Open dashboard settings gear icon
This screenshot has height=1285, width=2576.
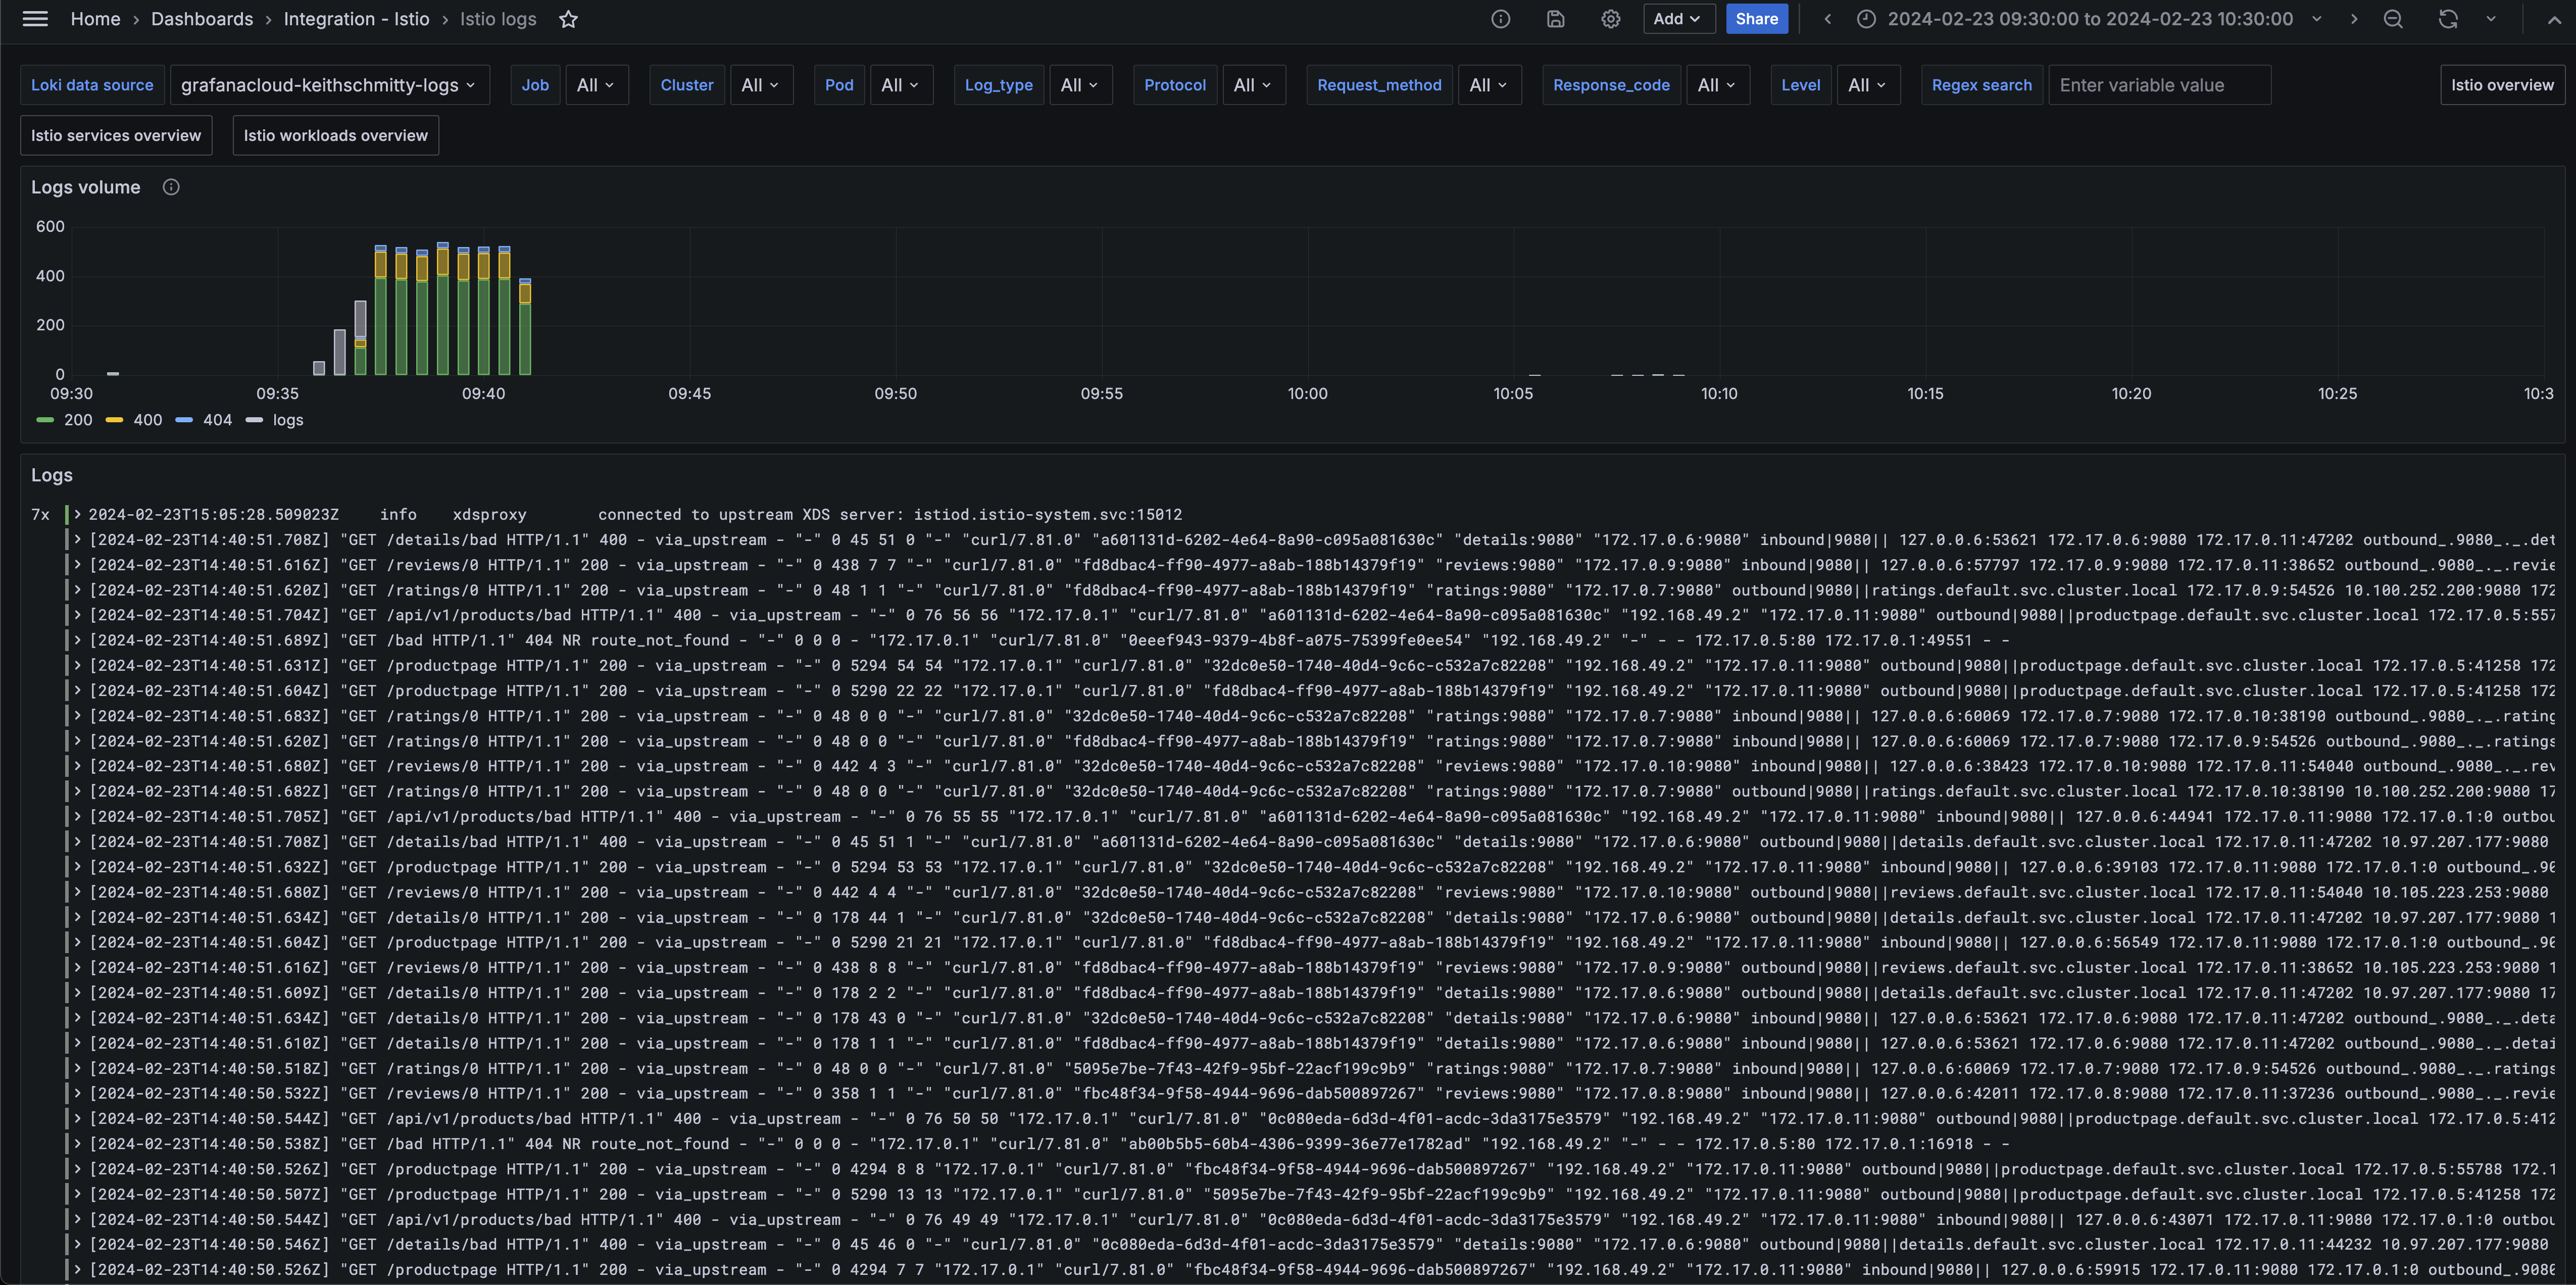(x=1610, y=19)
